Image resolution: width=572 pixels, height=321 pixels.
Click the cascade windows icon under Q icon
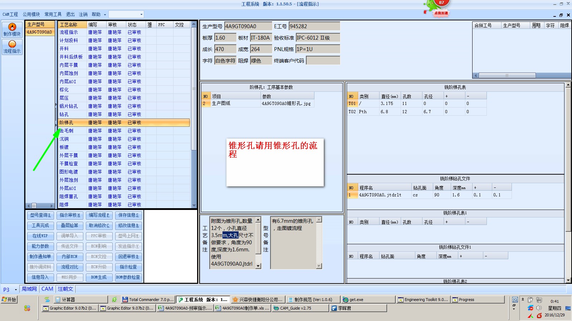(x=514, y=305)
